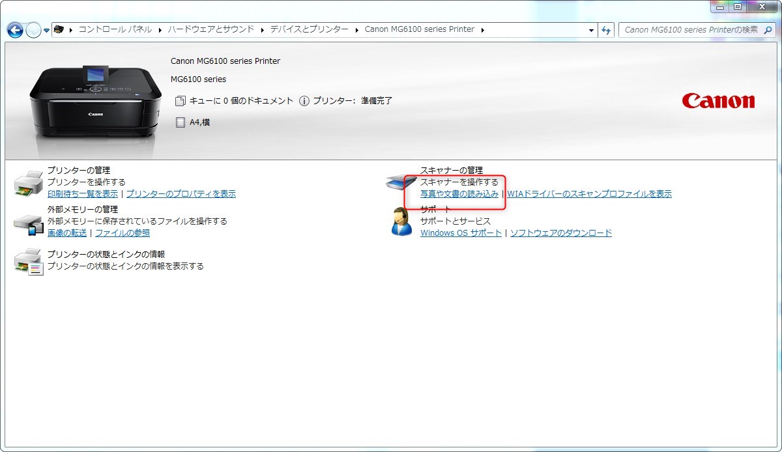Click デバイスとプリンター in the breadcrumb

[309, 29]
